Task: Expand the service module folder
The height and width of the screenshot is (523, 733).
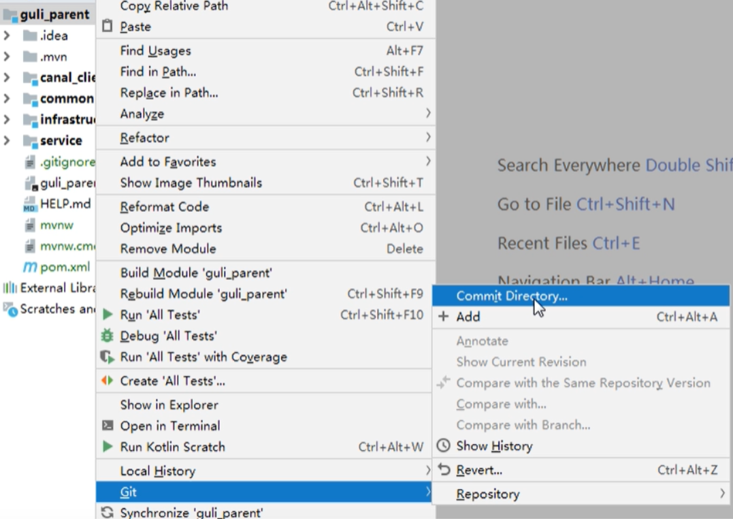Action: coord(5,140)
